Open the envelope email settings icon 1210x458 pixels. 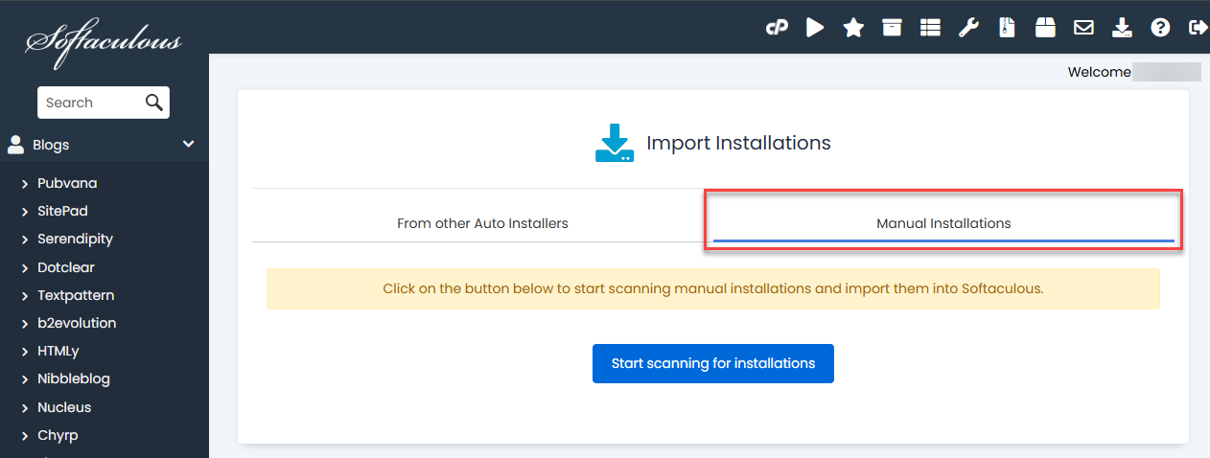coord(1083,28)
